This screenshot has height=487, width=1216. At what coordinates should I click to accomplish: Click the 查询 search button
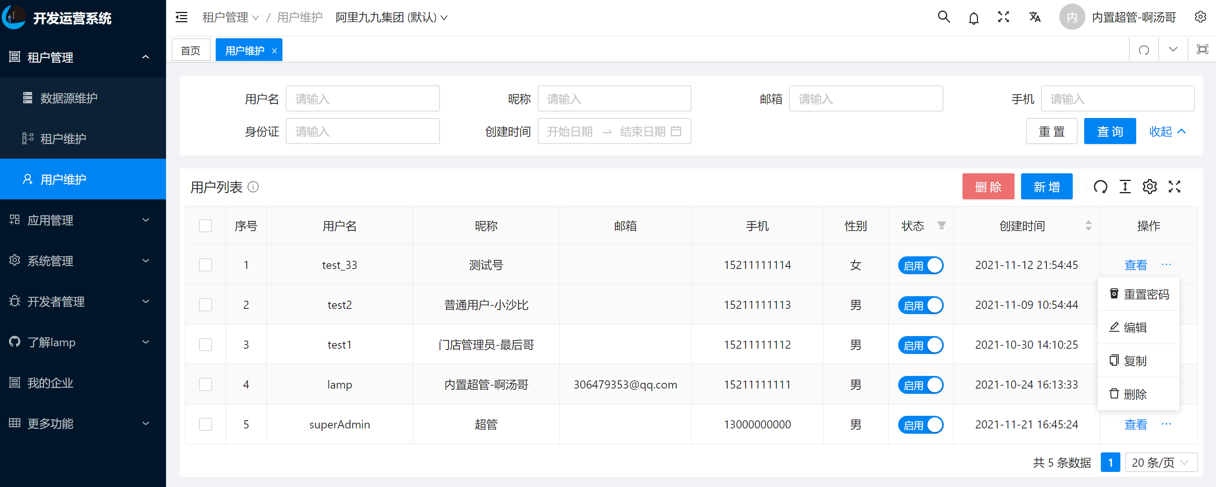pyautogui.click(x=1109, y=131)
